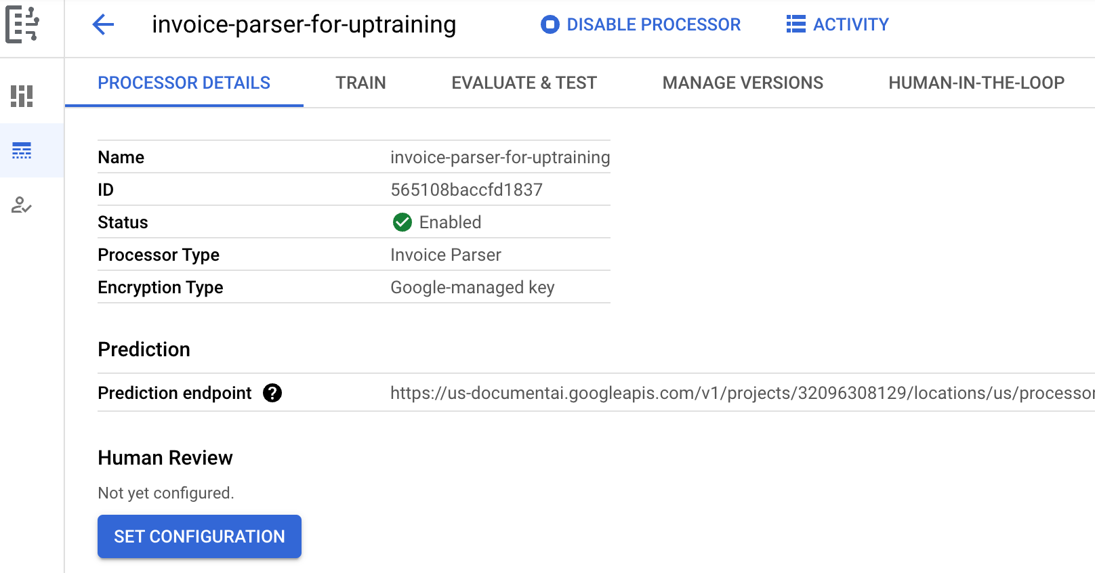Viewport: 1095px width, 573px height.
Task: Open the dashboard overview sidebar icon
Action: [x=22, y=96]
